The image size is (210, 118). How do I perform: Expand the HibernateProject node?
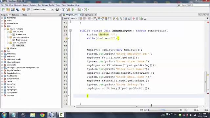(x=2, y=62)
